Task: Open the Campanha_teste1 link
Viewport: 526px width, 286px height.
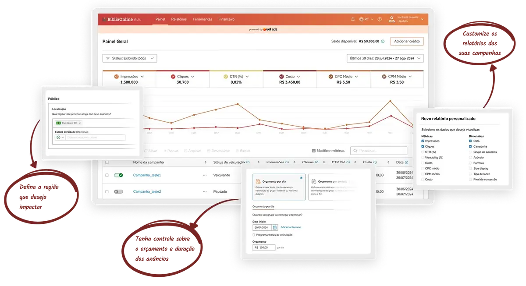Action: [147, 175]
